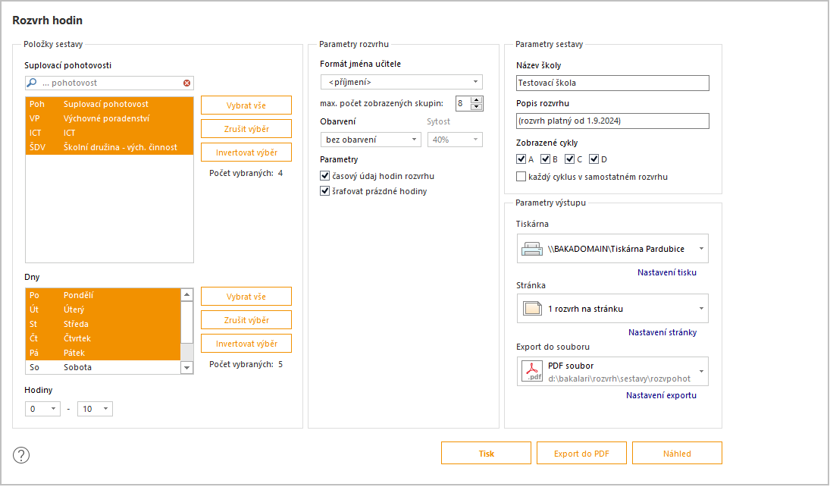Click the pohotovost search input field
The image size is (830, 487).
(110, 83)
